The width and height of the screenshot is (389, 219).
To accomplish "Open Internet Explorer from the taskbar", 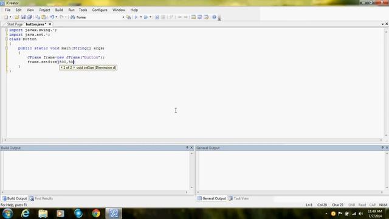I will coord(26,214).
